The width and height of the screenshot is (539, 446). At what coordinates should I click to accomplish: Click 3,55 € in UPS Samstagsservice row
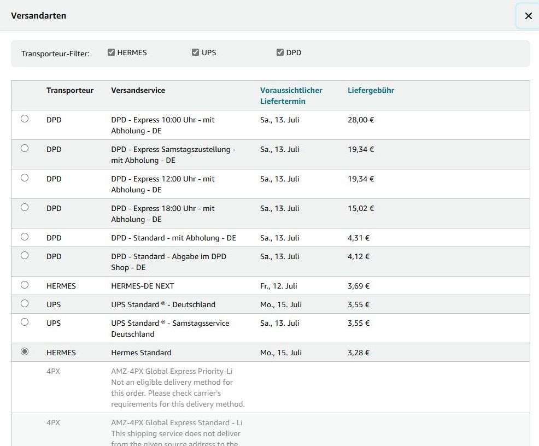point(359,324)
